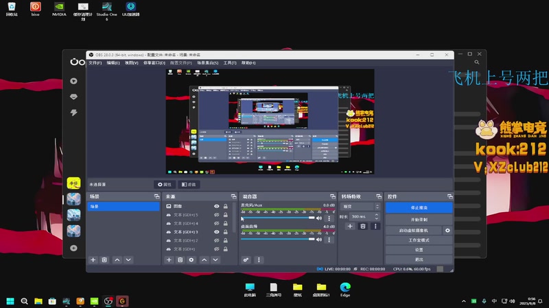Image resolution: width=549 pixels, height=308 pixels.
Task: Open Studio One 6 desktop shortcut
Action: tap(107, 11)
